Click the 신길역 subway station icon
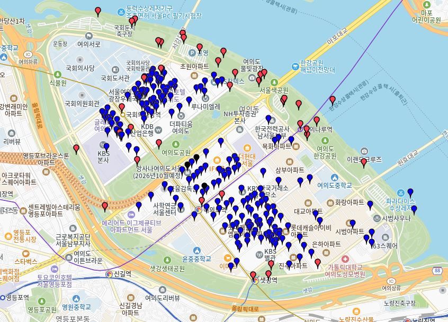Viewport: 448px width, 322px height. pyautogui.click(x=110, y=274)
